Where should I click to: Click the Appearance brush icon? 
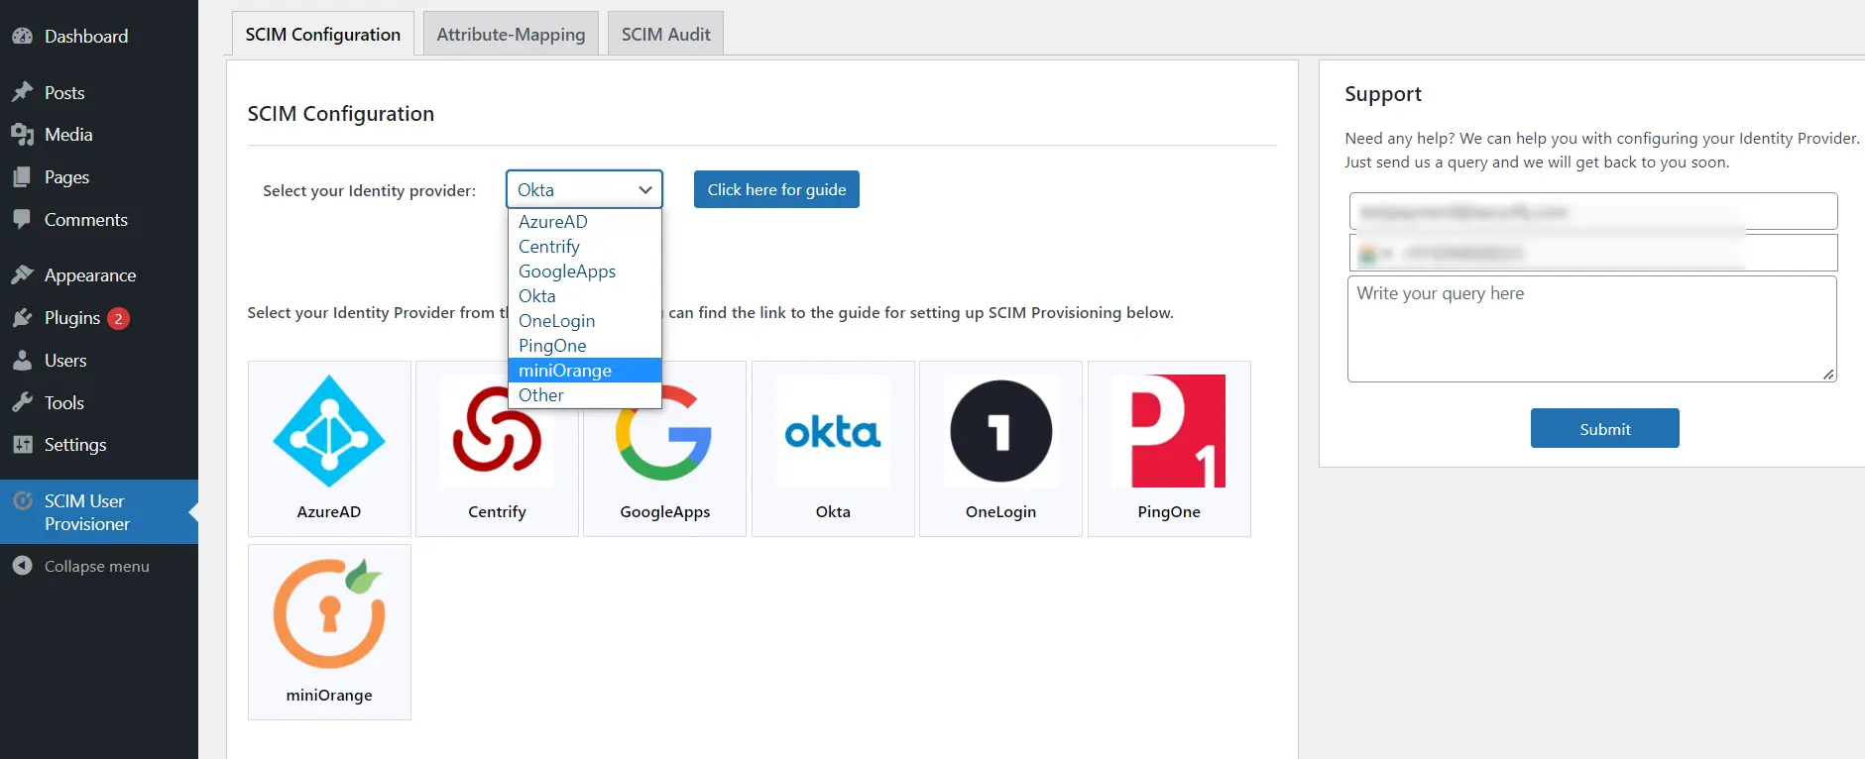coord(23,275)
